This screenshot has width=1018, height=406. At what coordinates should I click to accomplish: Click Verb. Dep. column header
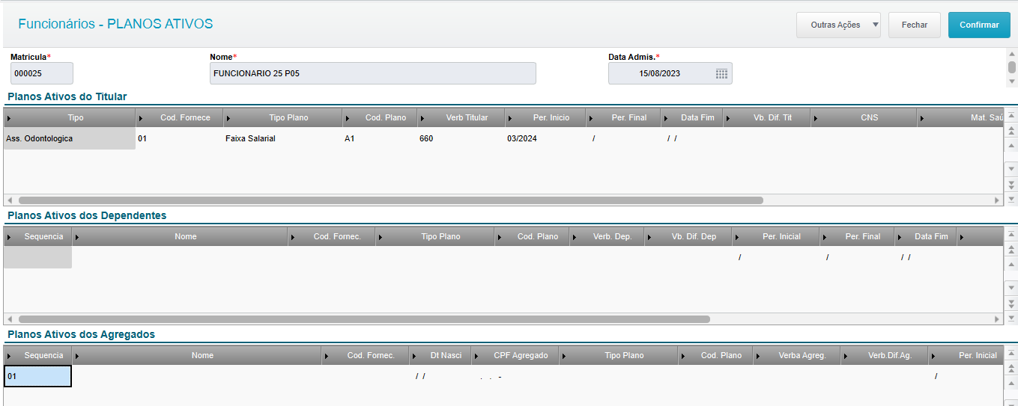click(607, 236)
